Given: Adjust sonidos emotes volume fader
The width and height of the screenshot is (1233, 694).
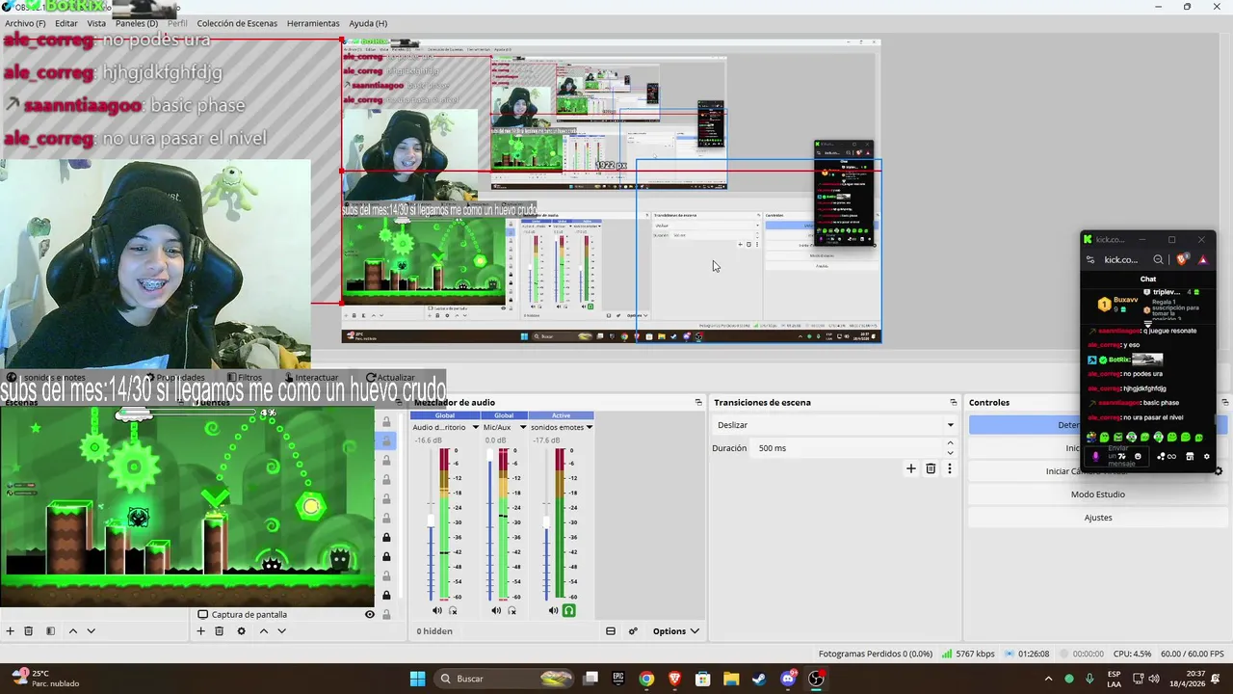Looking at the screenshot, I should tap(546, 521).
